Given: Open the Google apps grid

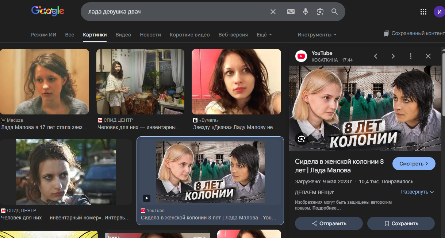Looking at the screenshot, I should pyautogui.click(x=423, y=12).
